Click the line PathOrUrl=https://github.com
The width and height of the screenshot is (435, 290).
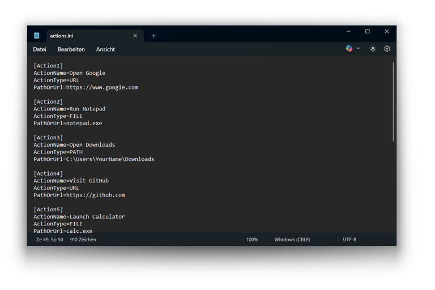[79, 195]
